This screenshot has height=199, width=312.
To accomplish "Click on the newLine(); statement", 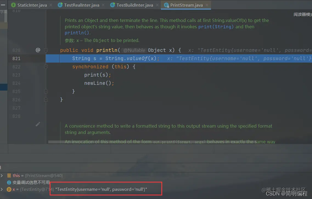I will pos(99,83).
